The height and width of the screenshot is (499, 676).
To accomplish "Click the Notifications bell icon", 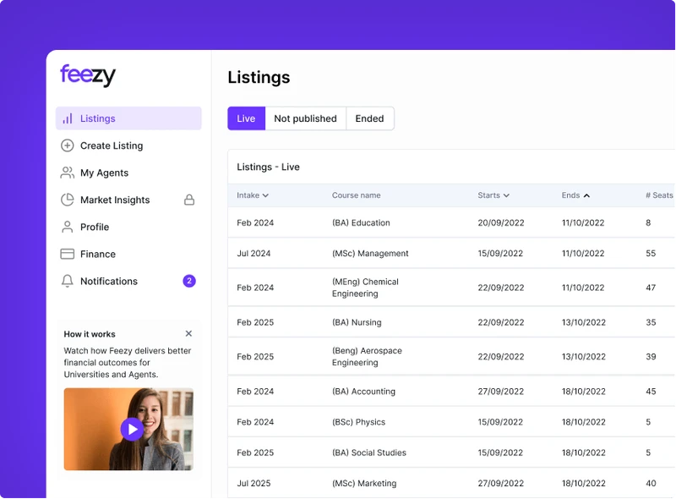I will pyautogui.click(x=68, y=281).
